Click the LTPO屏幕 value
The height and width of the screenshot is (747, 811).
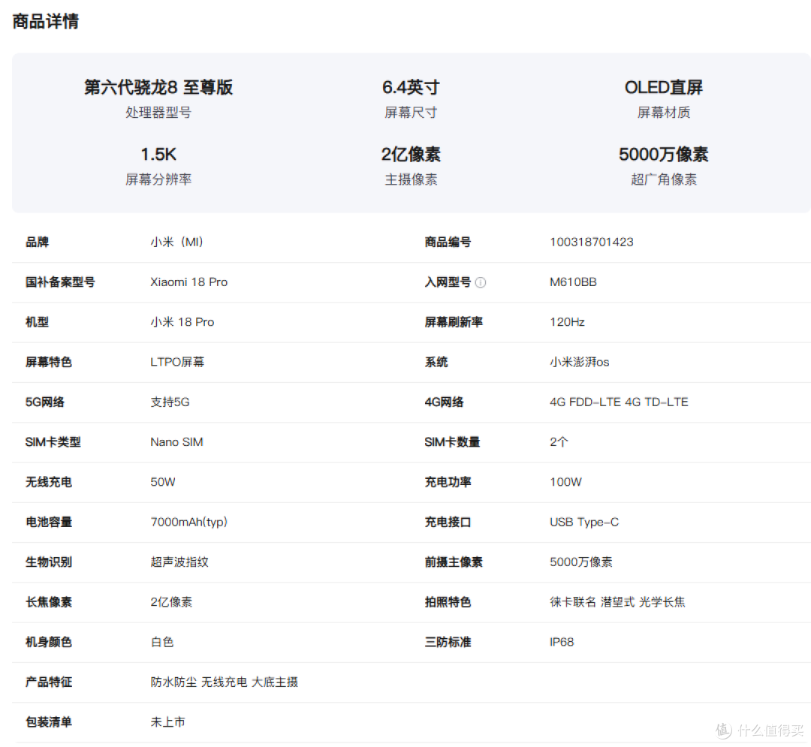pyautogui.click(x=177, y=362)
